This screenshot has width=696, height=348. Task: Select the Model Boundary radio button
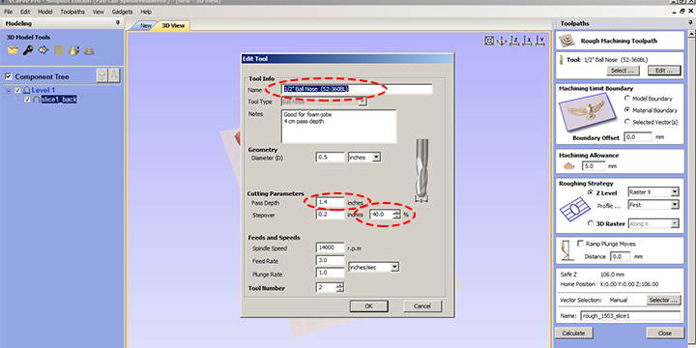[x=627, y=99]
